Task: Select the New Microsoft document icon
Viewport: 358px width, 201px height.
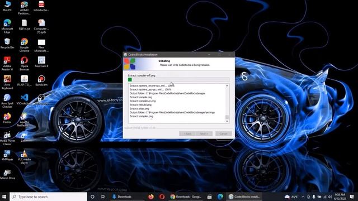Action: [x=41, y=45]
